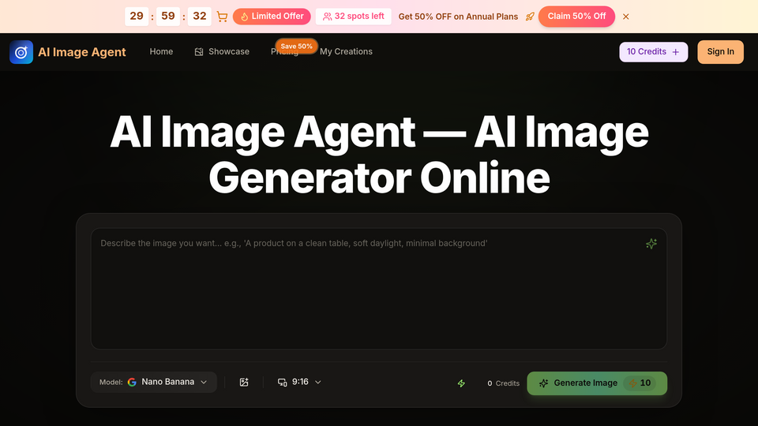Open the Home menu item
758x426 pixels.
[x=161, y=52]
